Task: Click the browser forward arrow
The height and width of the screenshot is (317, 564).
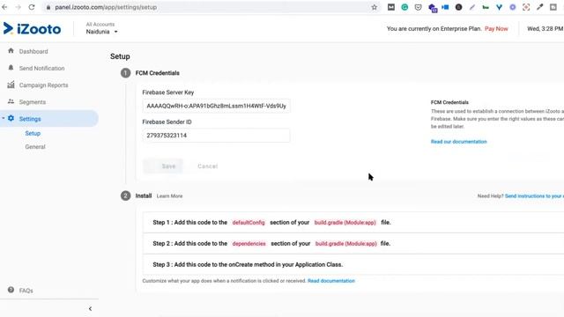Action: pyautogui.click(x=18, y=7)
